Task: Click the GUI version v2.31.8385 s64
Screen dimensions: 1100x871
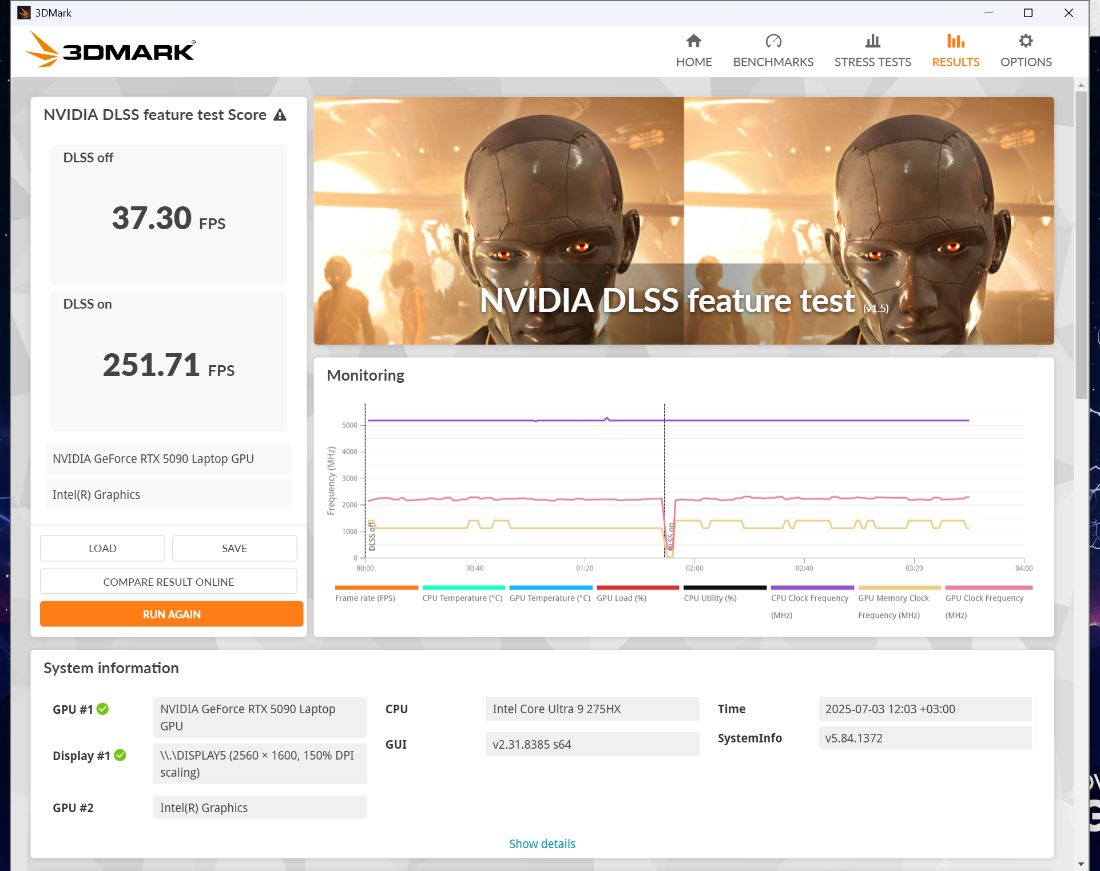Action: pos(593,744)
